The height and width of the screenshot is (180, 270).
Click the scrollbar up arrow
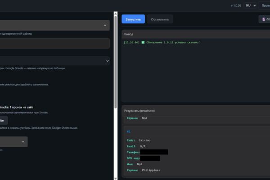tap(116, 13)
